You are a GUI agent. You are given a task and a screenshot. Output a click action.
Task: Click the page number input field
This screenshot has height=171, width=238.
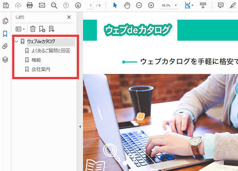click(91, 5)
